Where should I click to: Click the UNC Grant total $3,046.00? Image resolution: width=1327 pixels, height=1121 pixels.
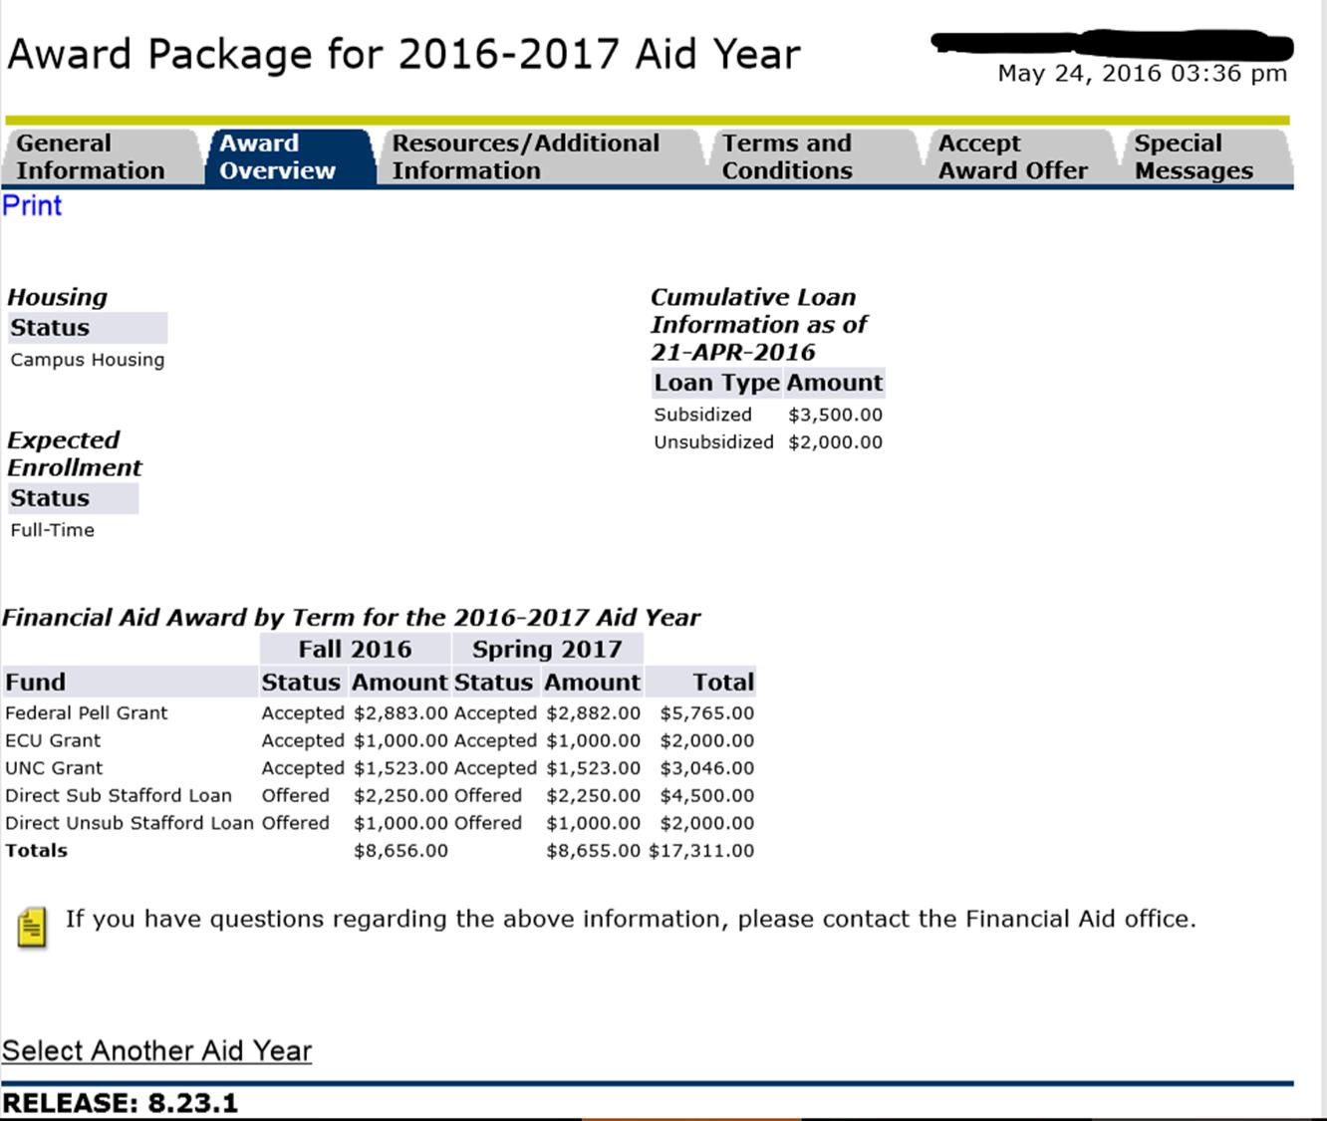(x=707, y=768)
